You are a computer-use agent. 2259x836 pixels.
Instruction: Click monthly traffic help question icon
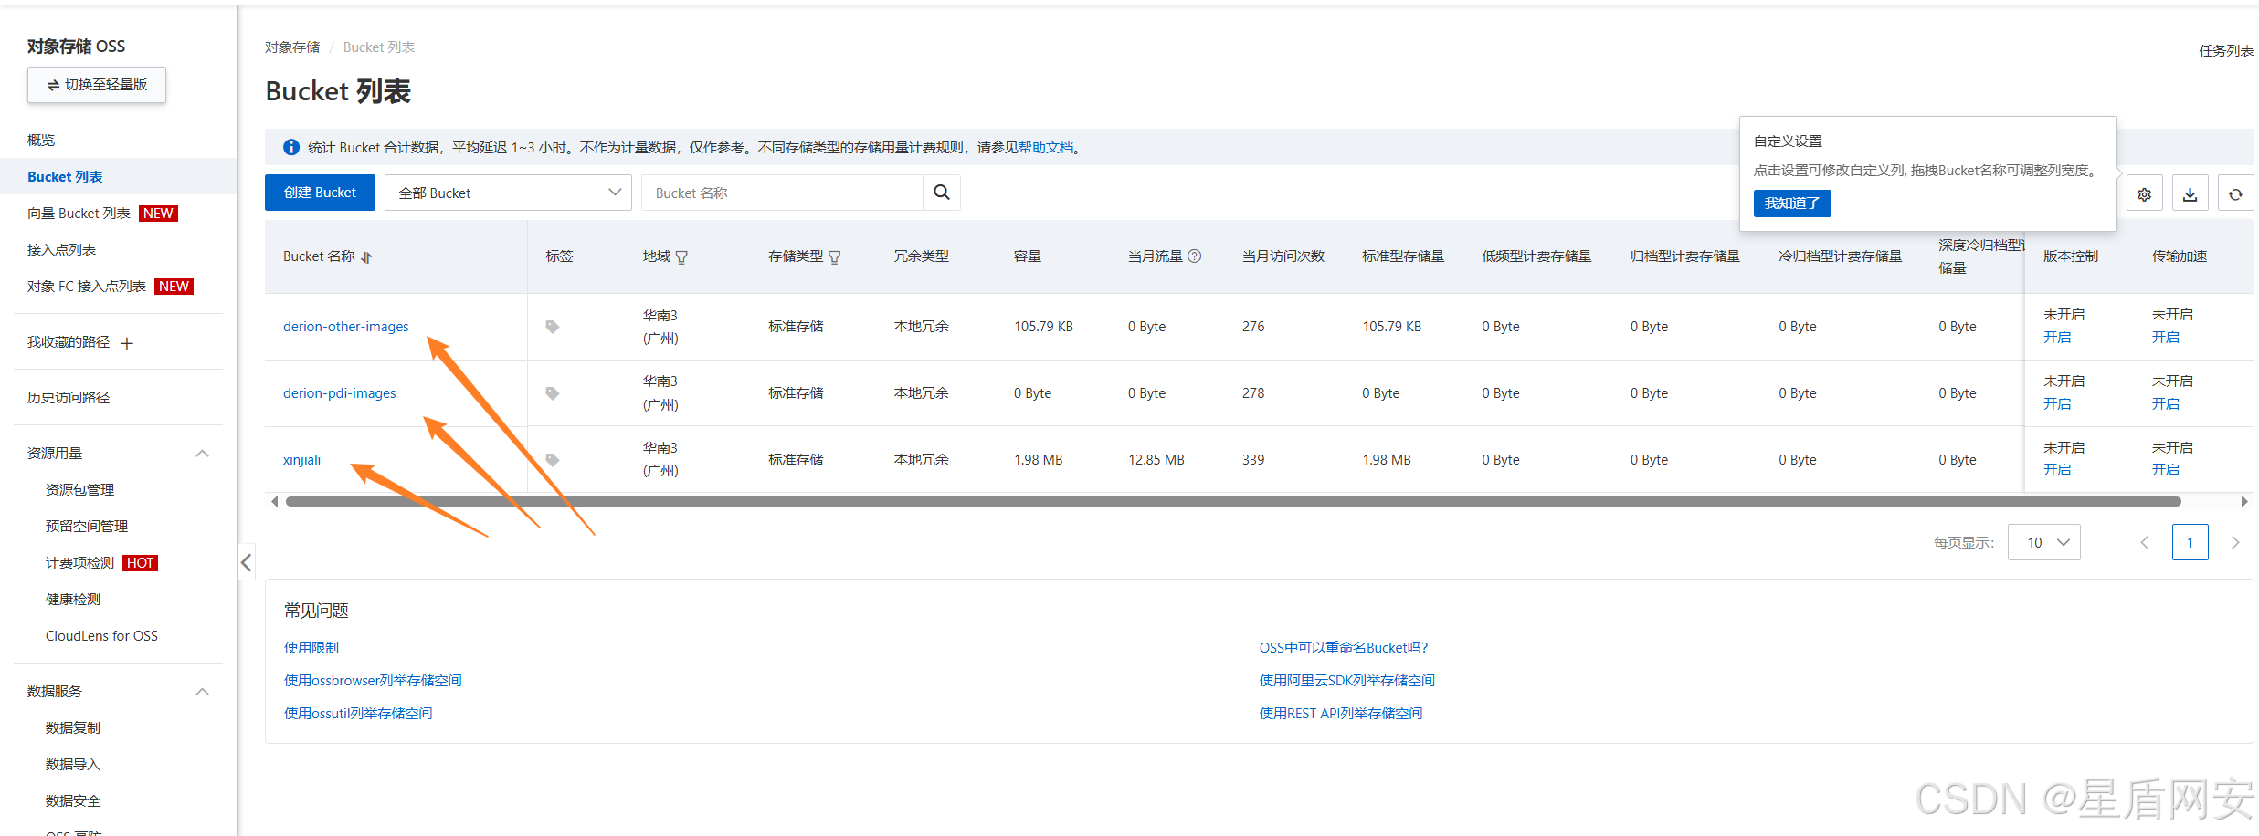tap(1194, 256)
